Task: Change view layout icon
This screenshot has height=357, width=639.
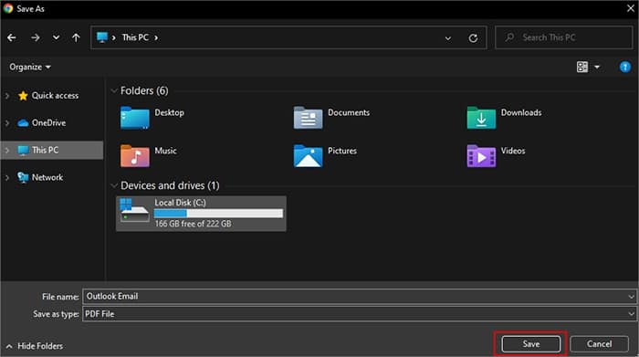Action: click(x=582, y=67)
